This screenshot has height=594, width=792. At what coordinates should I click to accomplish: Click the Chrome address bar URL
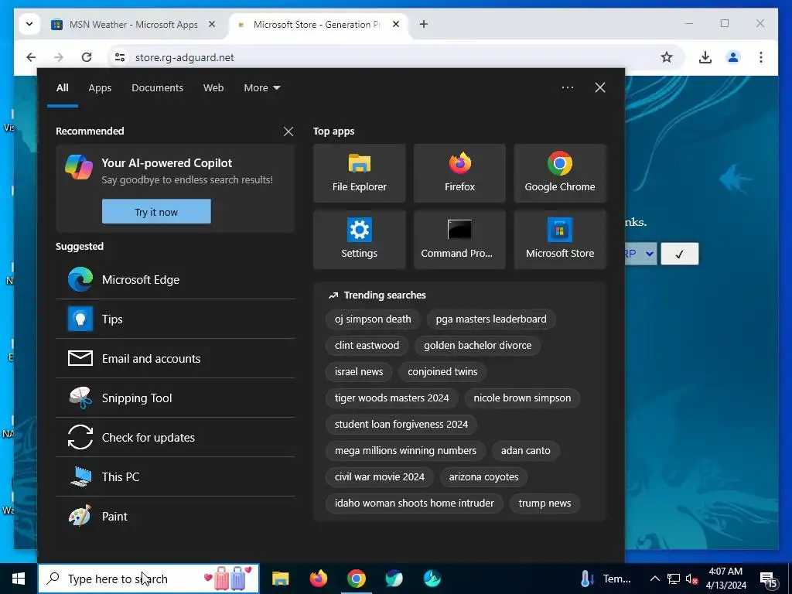point(184,57)
